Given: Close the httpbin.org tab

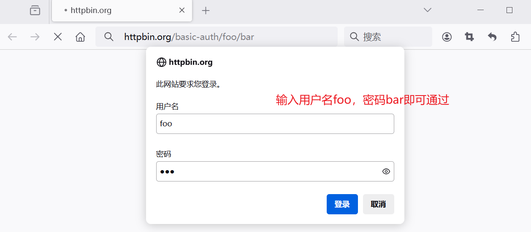Looking at the screenshot, I should 182,11.
